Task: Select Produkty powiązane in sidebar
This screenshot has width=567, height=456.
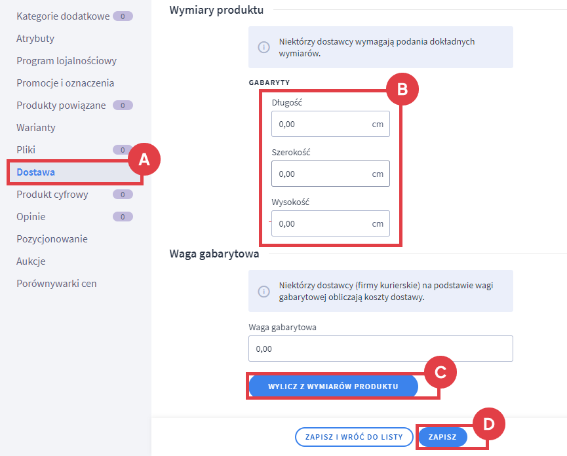Action: coord(61,105)
